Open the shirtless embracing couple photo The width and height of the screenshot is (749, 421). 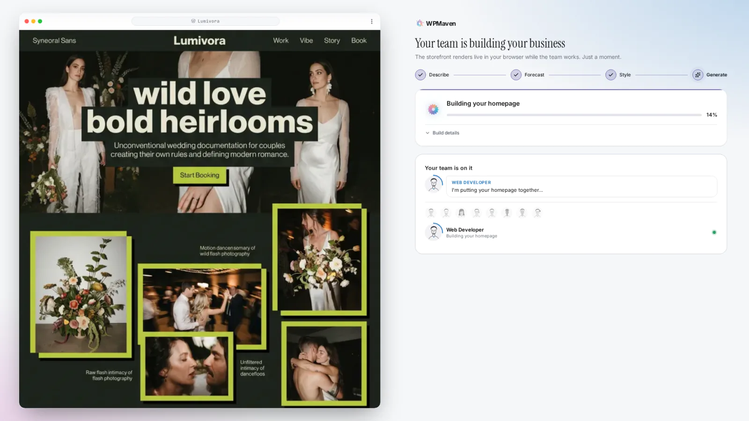324,363
